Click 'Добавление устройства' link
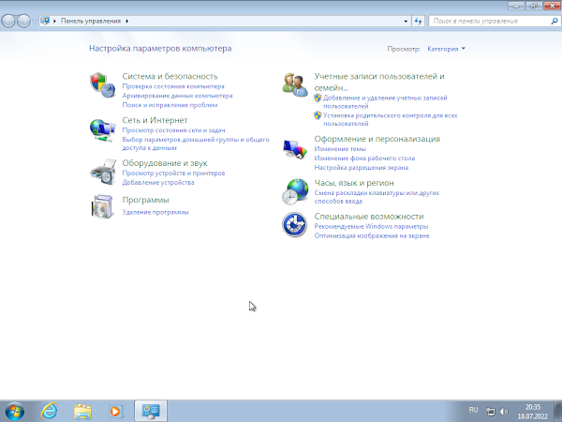Screen dimensions: 562x422 pos(158,182)
